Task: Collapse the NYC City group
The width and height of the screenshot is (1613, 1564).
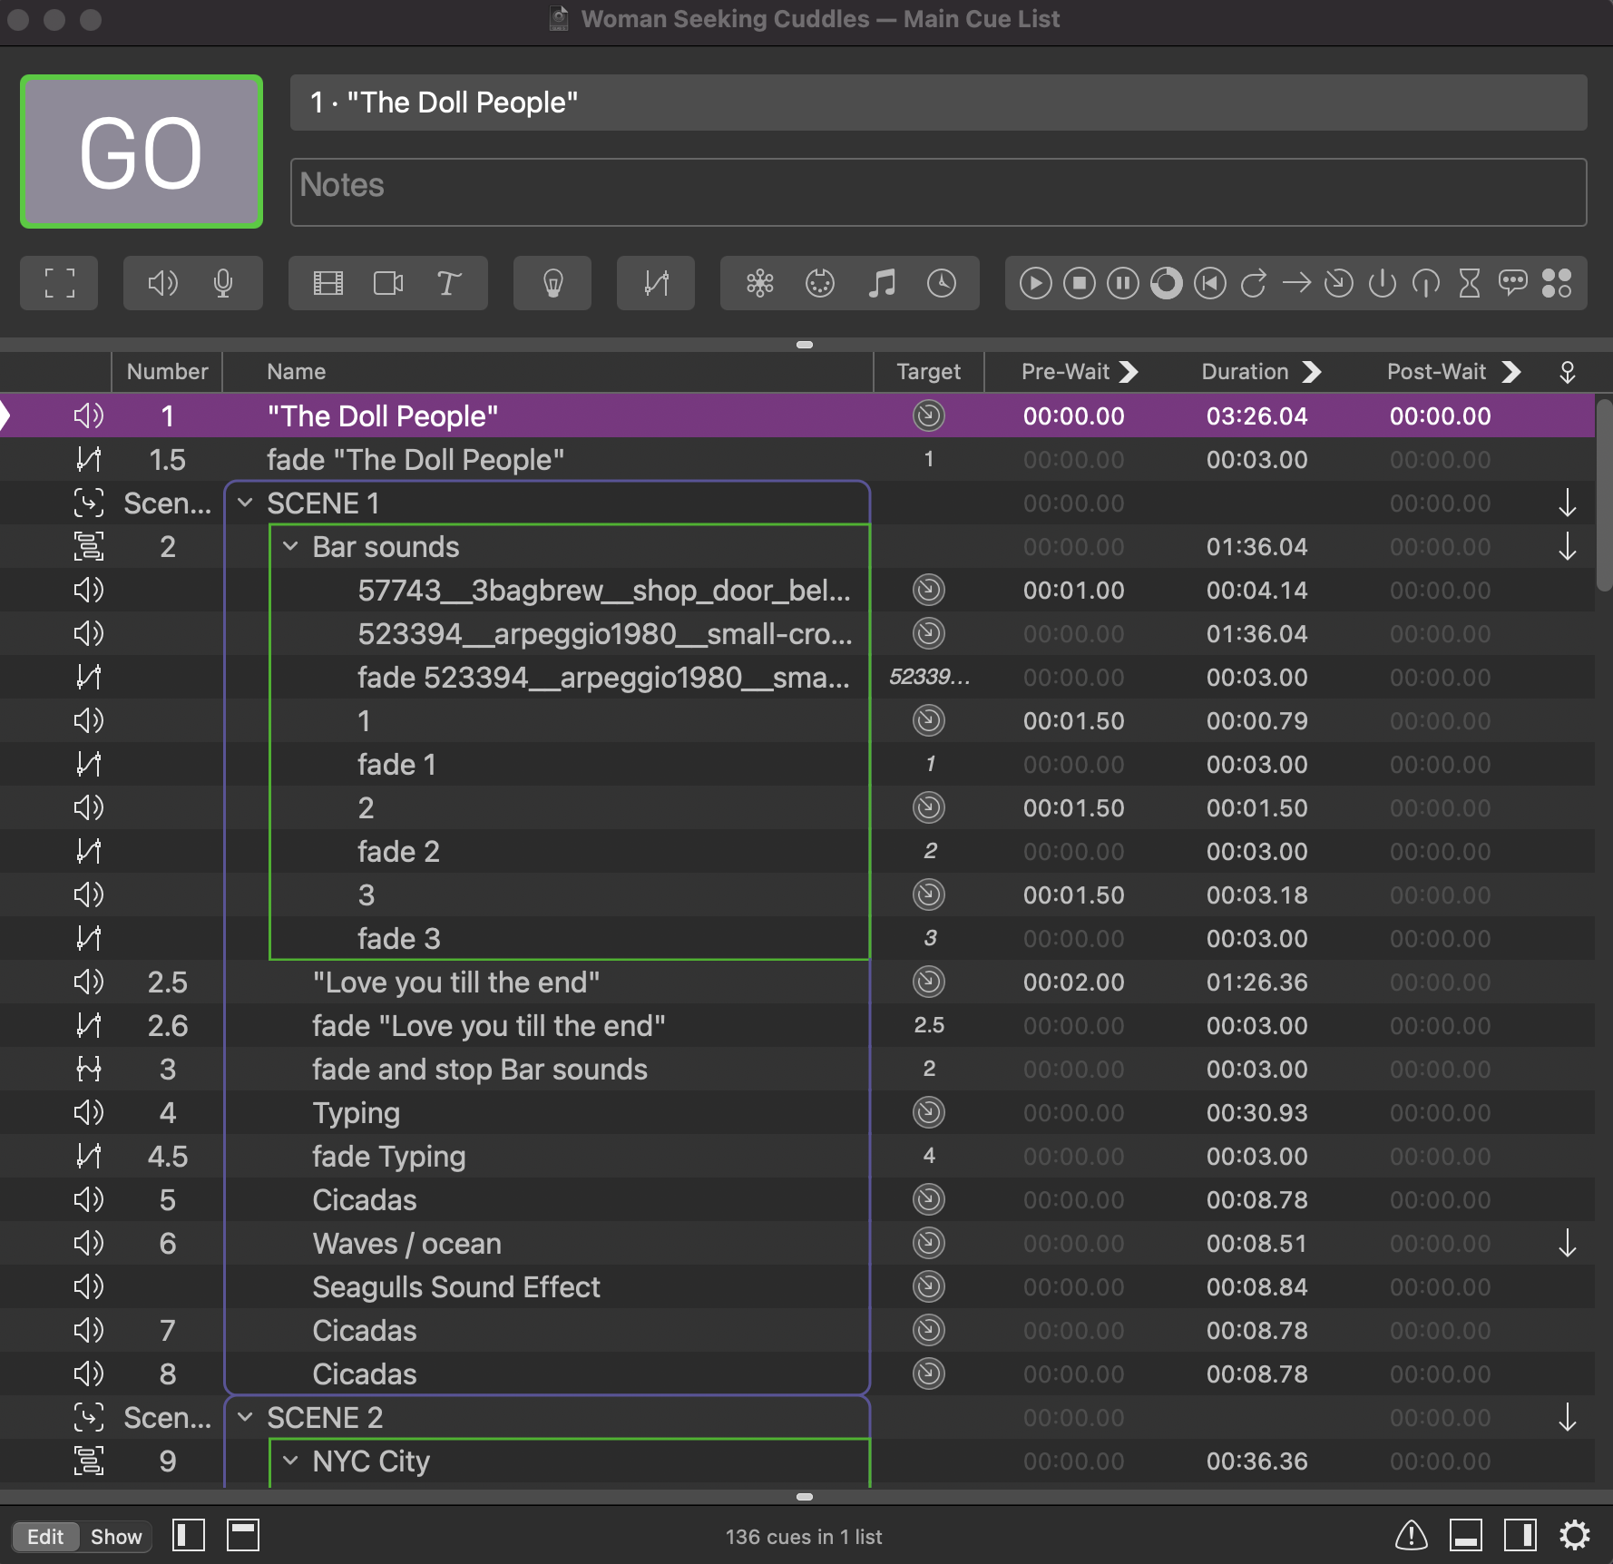Action: point(290,1461)
